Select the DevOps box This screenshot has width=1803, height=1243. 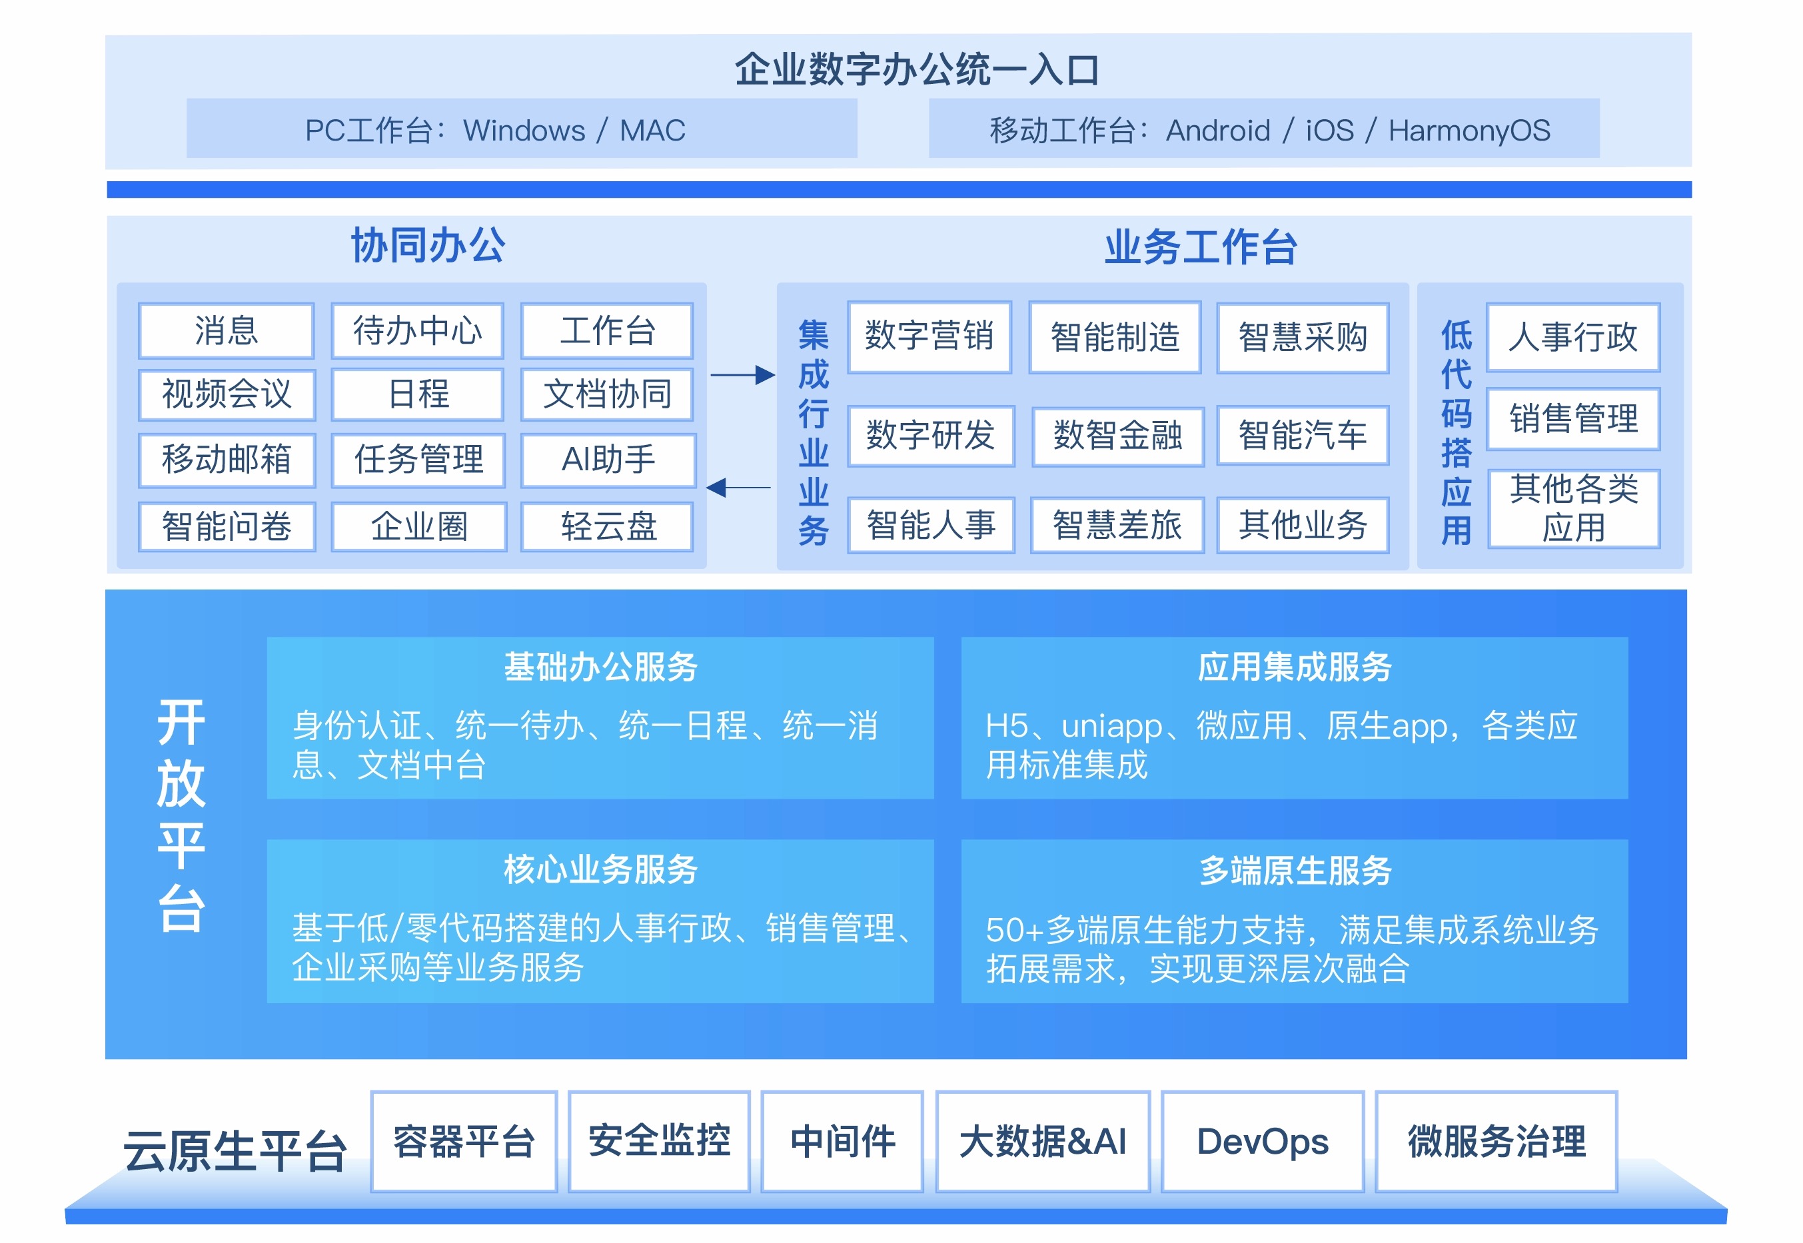[1263, 1142]
